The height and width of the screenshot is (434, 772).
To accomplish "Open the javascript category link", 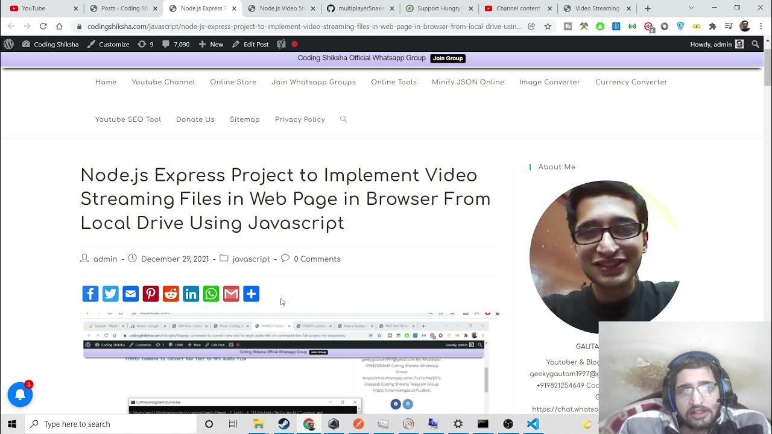I will point(251,259).
